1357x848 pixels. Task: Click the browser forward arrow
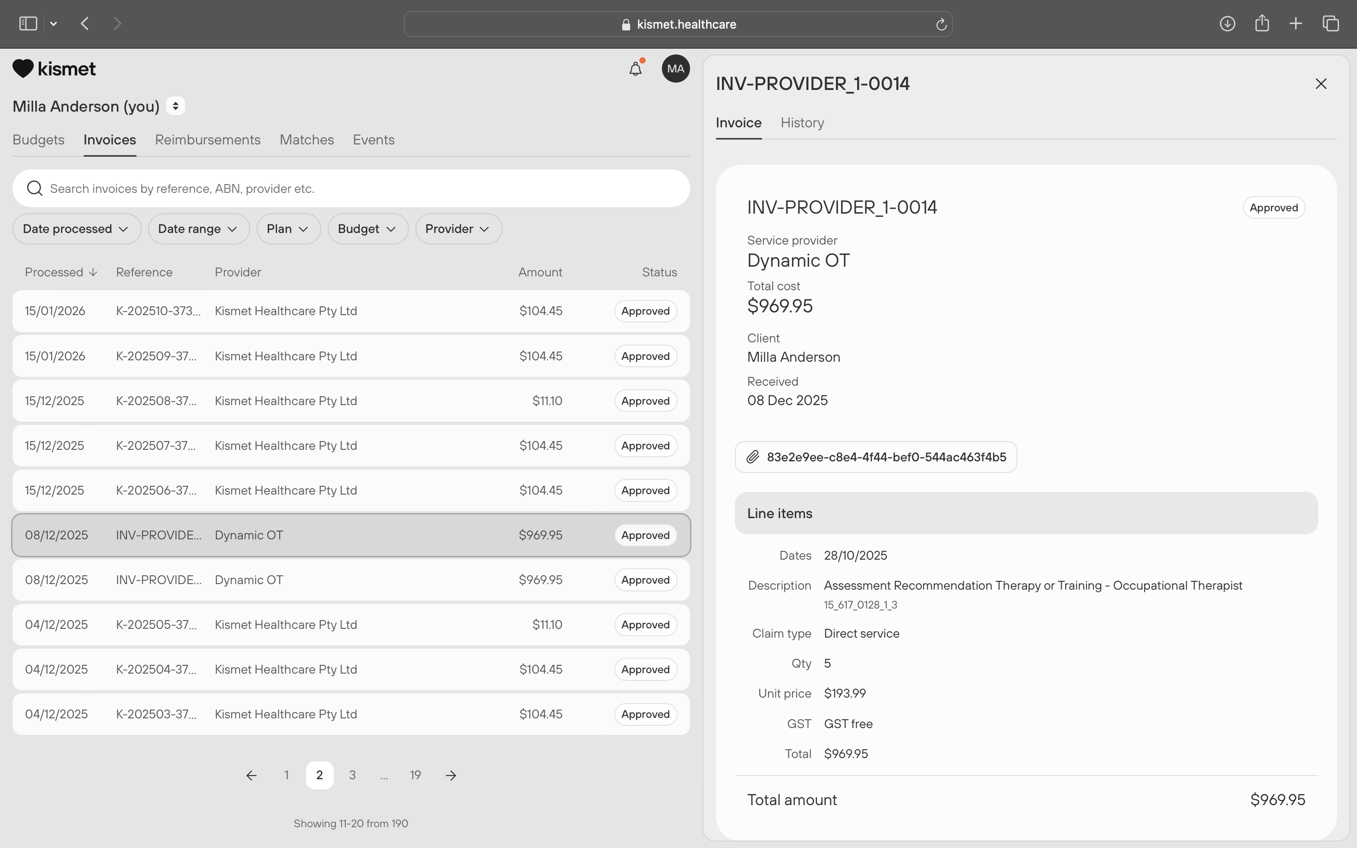117,24
